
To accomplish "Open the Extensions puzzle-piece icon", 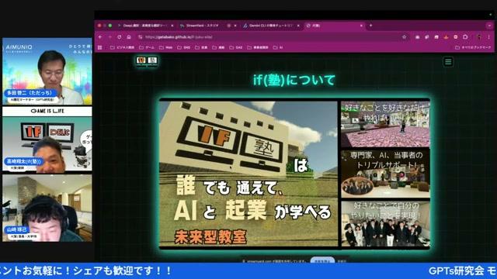I will [x=465, y=37].
